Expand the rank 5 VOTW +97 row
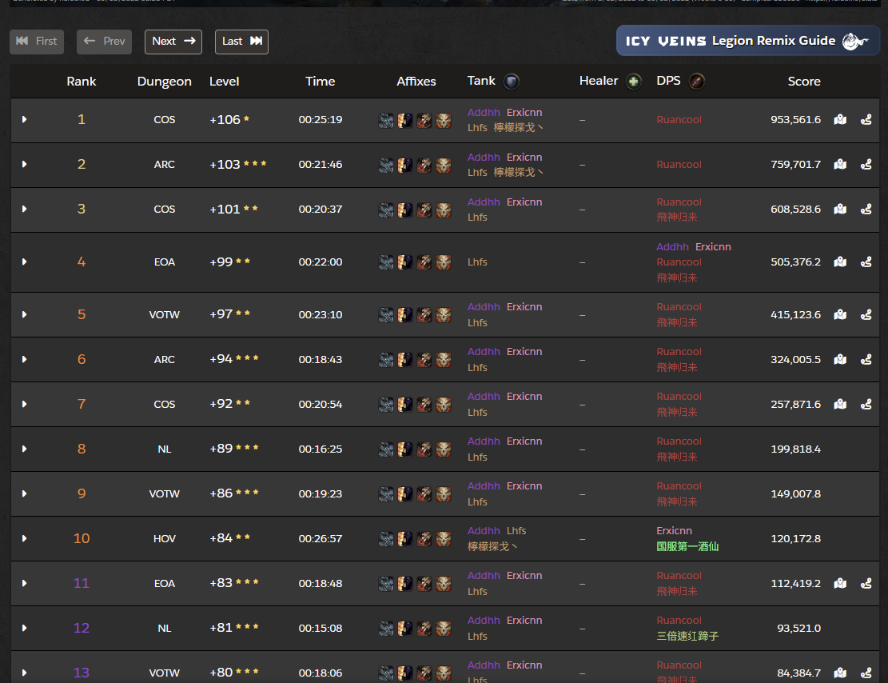Screen dimensions: 888x683 [24, 314]
